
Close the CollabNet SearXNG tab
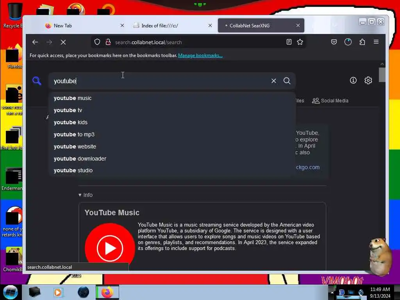(298, 25)
